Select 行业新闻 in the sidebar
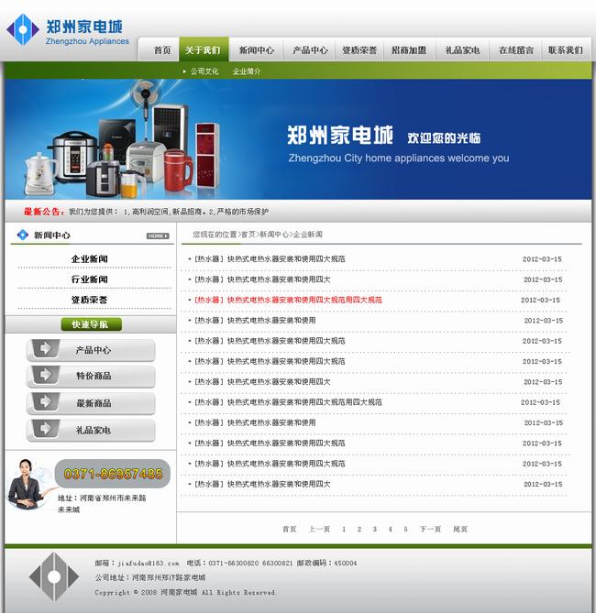 tap(89, 279)
